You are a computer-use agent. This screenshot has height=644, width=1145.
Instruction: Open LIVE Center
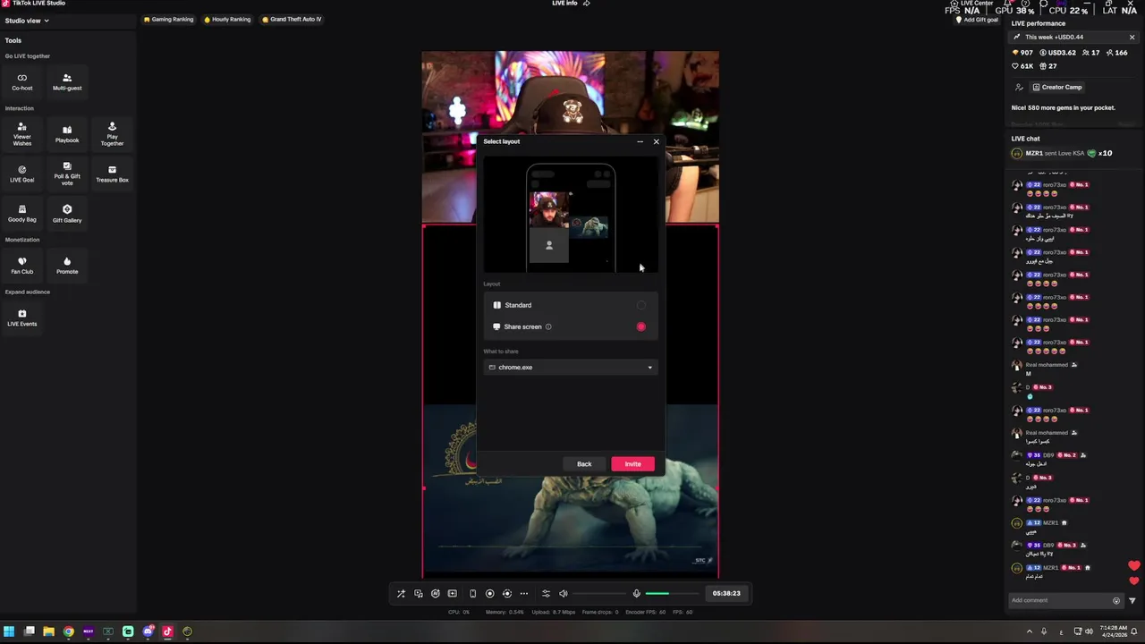tap(971, 4)
